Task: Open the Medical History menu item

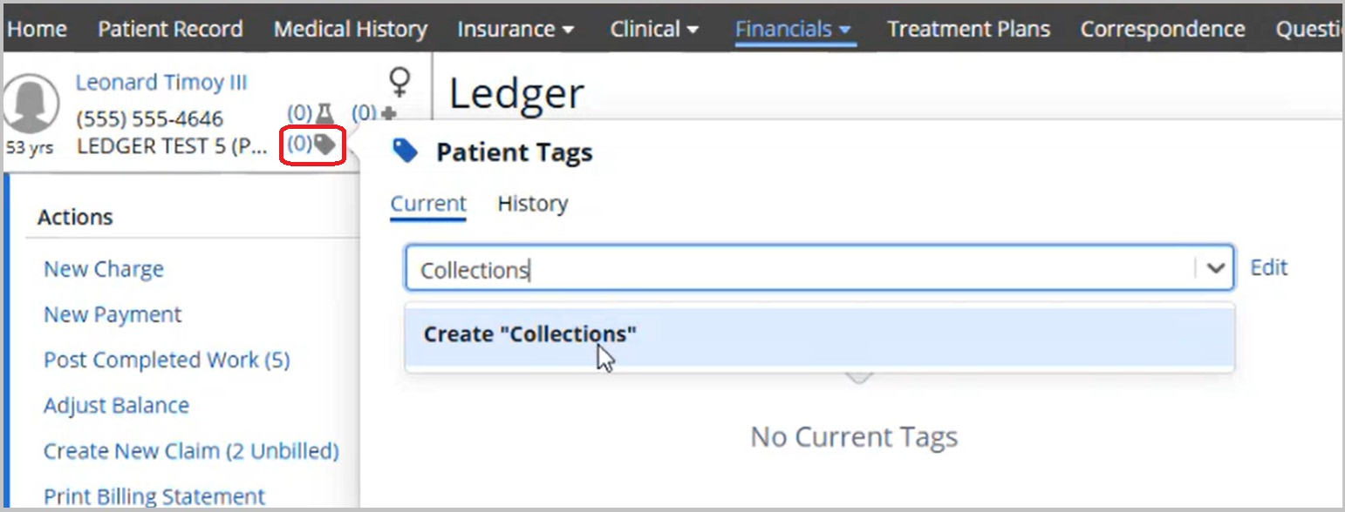Action: point(351,29)
